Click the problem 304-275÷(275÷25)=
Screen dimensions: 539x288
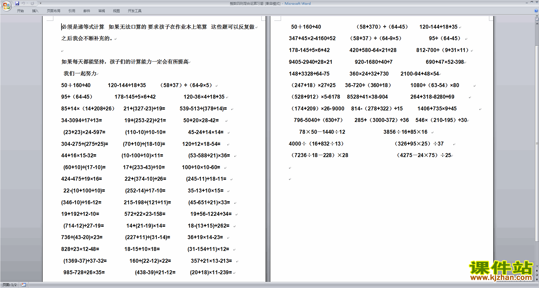pyautogui.click(x=85, y=144)
